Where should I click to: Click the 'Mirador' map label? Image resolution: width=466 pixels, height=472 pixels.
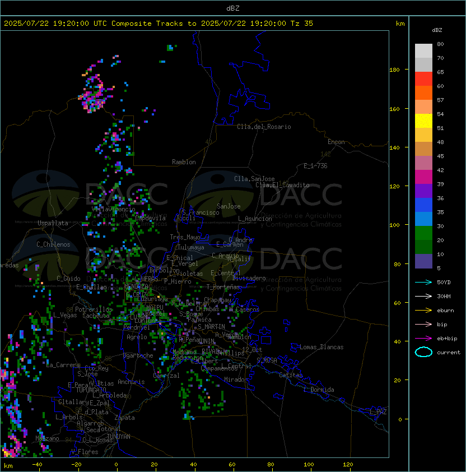click(236, 380)
